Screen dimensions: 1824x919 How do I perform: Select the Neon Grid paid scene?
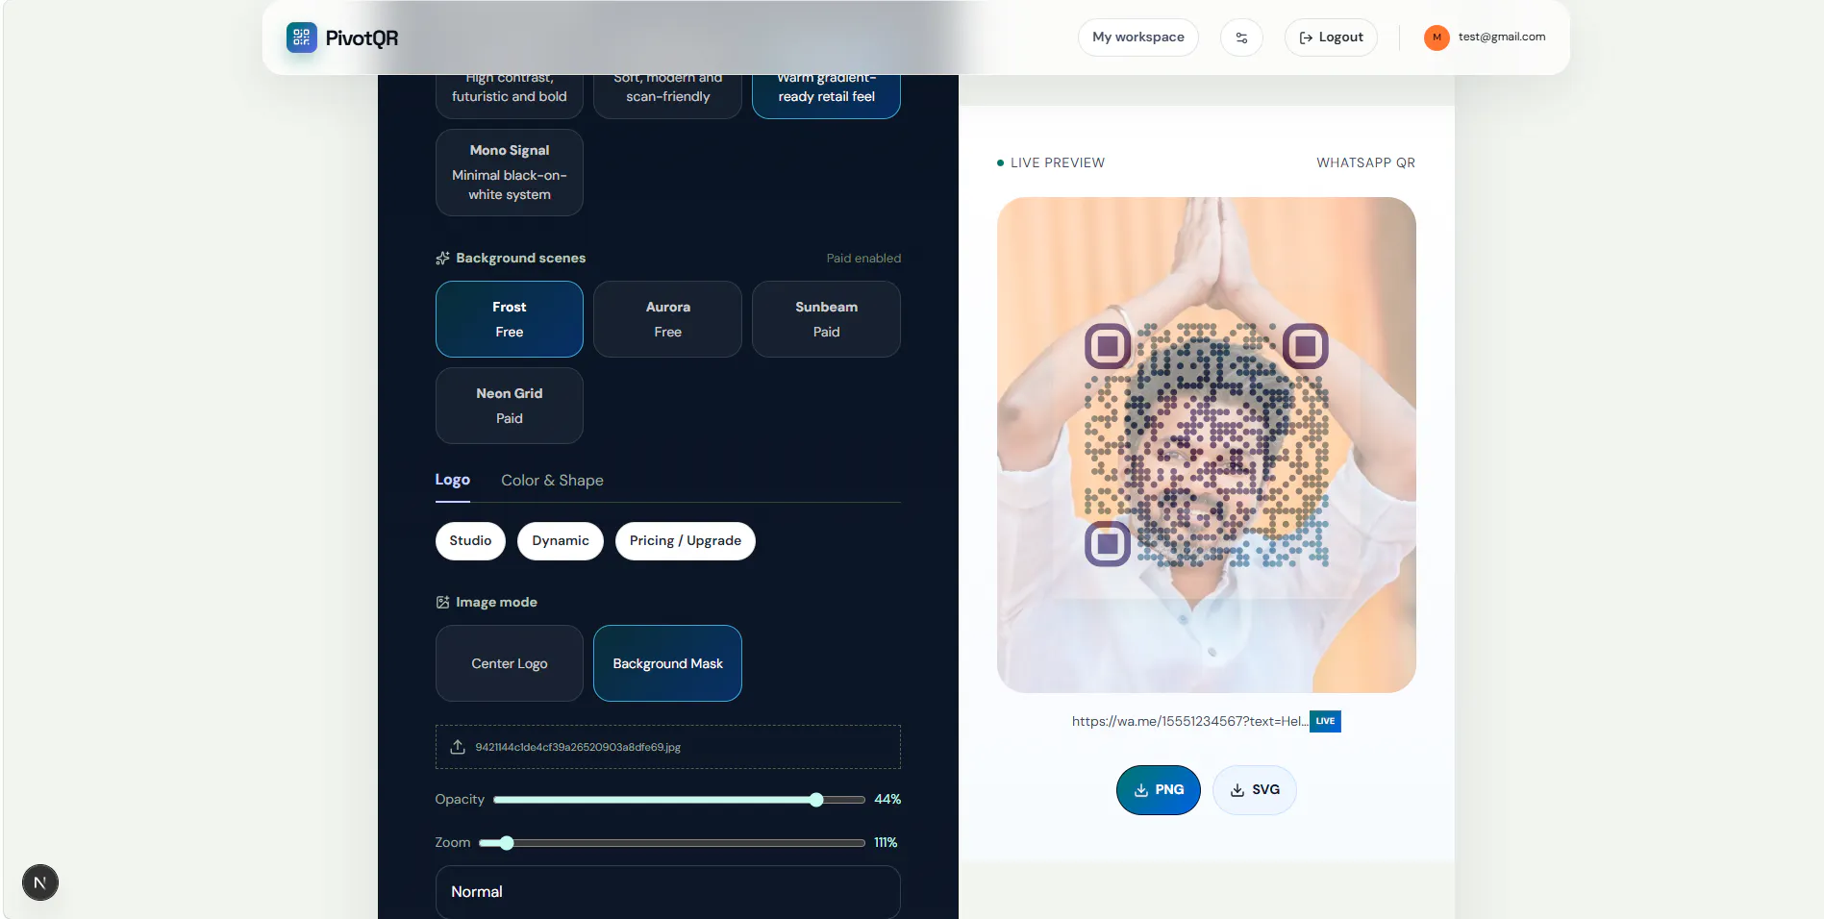510,406
